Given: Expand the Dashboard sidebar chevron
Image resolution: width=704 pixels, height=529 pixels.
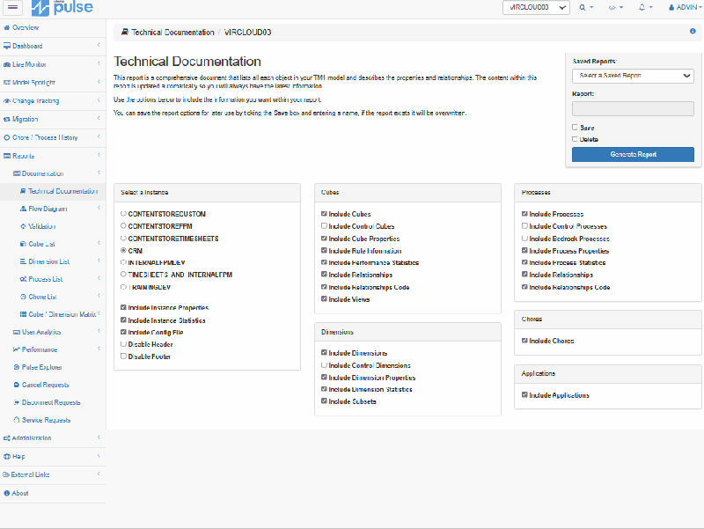Looking at the screenshot, I should point(99,45).
